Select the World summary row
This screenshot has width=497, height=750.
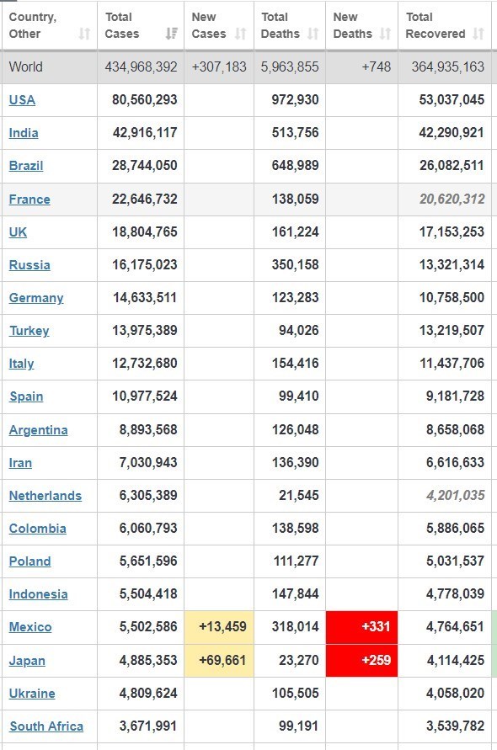click(247, 66)
